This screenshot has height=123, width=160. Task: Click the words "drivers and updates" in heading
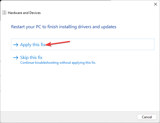pyautogui.click(x=97, y=27)
